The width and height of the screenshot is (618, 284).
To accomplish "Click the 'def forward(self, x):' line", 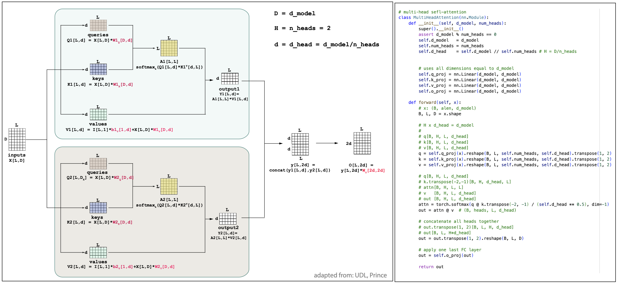I will coord(434,103).
